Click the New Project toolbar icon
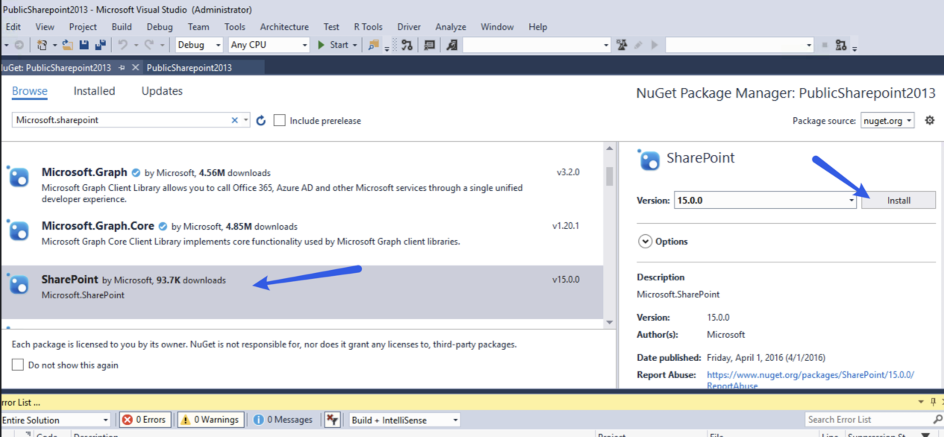Viewport: 944px width, 437px height. point(42,45)
